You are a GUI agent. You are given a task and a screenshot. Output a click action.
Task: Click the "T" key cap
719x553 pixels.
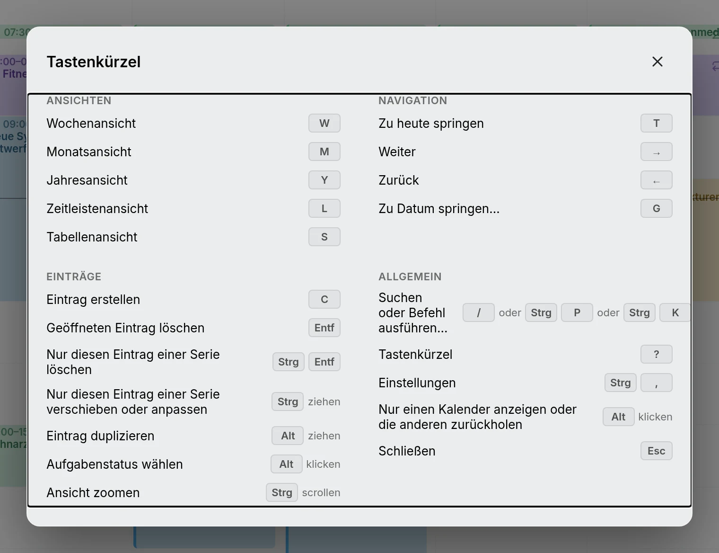coord(657,123)
